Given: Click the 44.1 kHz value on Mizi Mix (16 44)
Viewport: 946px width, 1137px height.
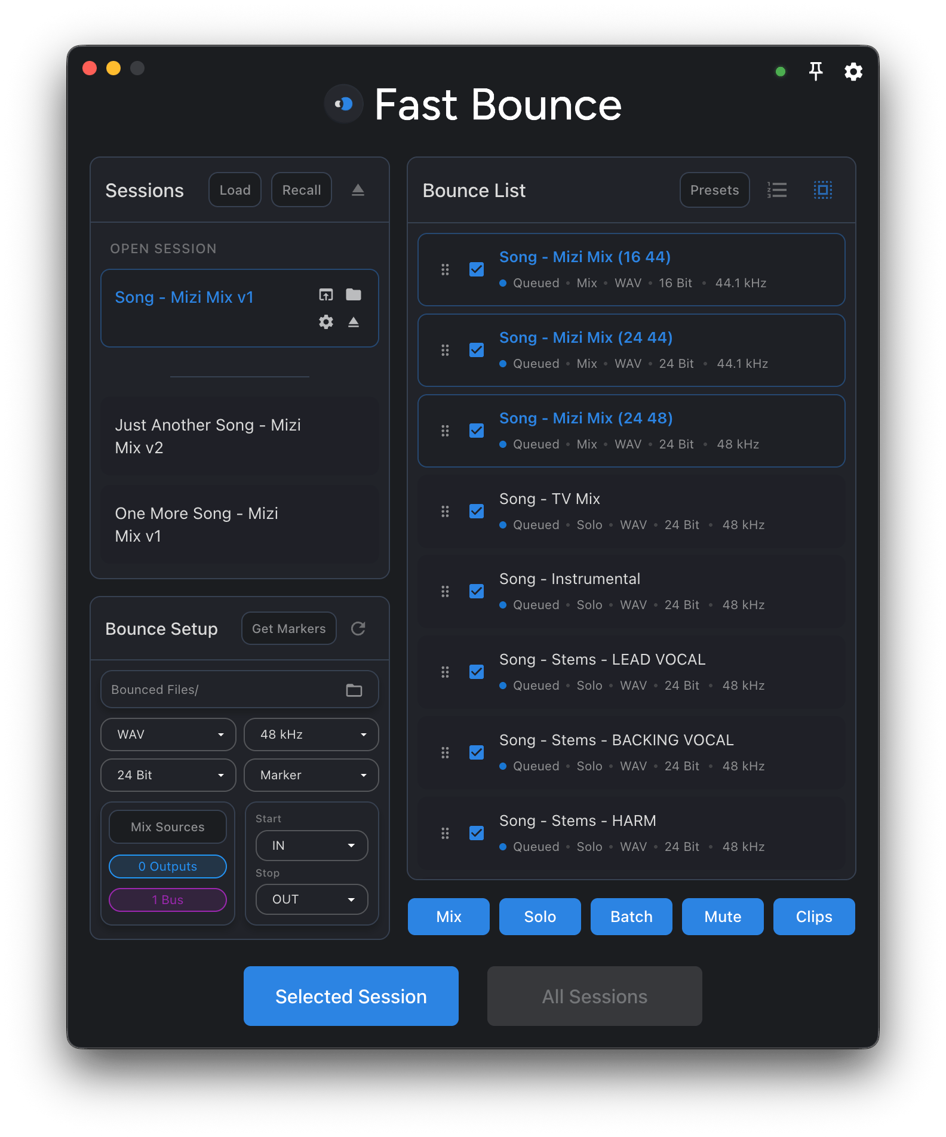Looking at the screenshot, I should coord(741,283).
